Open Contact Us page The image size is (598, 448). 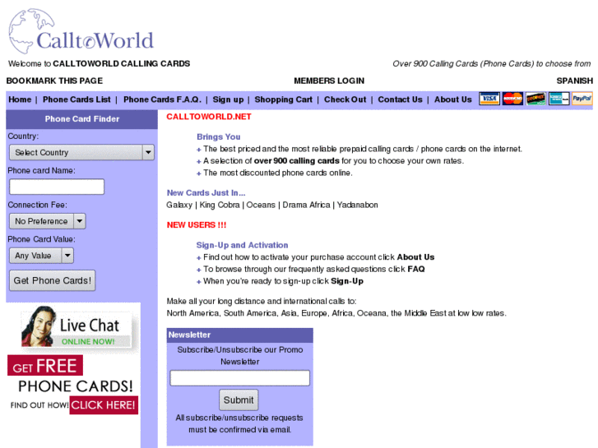[x=400, y=99]
